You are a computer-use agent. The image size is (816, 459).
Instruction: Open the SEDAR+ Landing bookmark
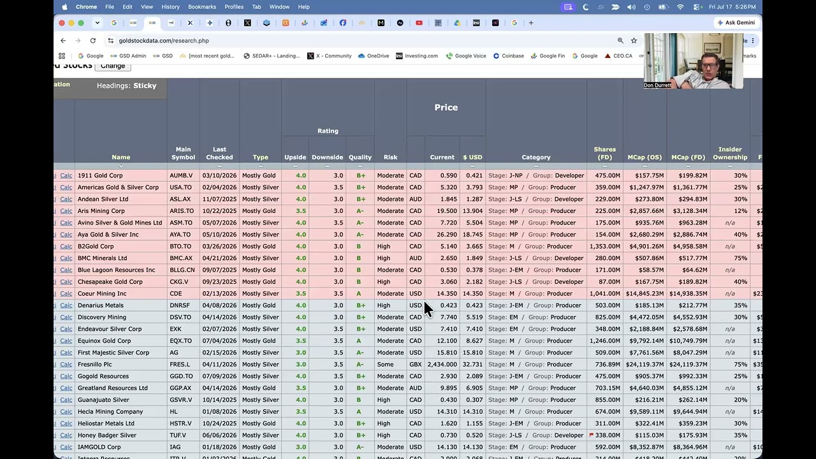(x=271, y=56)
